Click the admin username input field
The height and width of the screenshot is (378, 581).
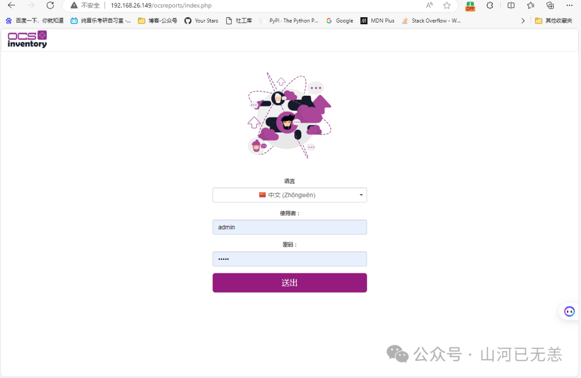(290, 227)
